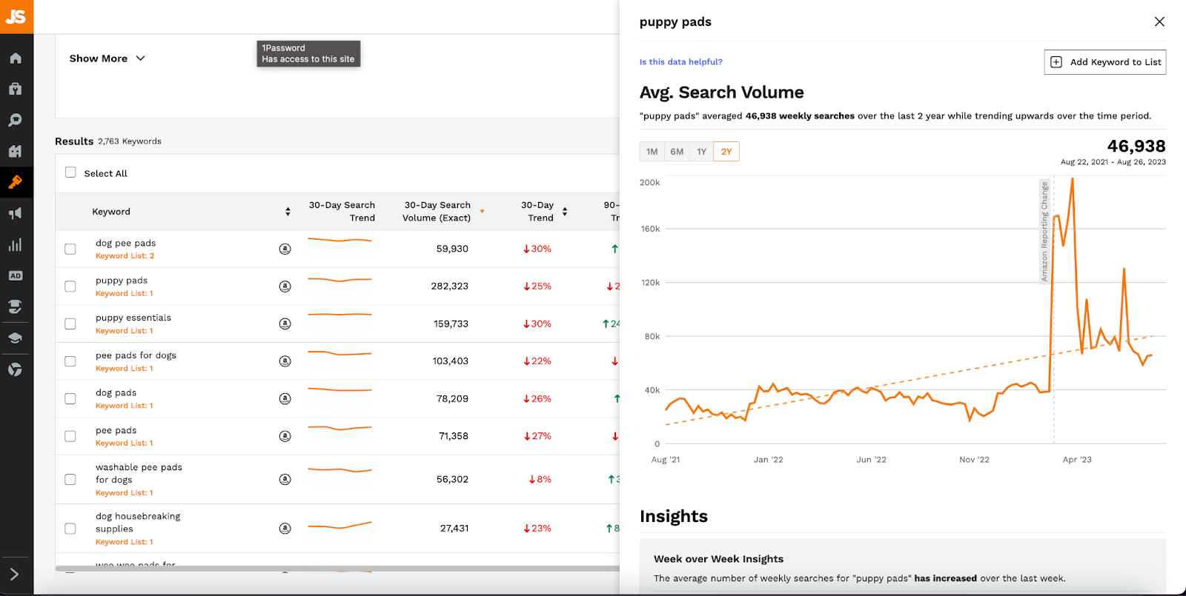Switch chart to the 1Y range tab
The height and width of the screenshot is (596, 1186).
pyautogui.click(x=701, y=152)
